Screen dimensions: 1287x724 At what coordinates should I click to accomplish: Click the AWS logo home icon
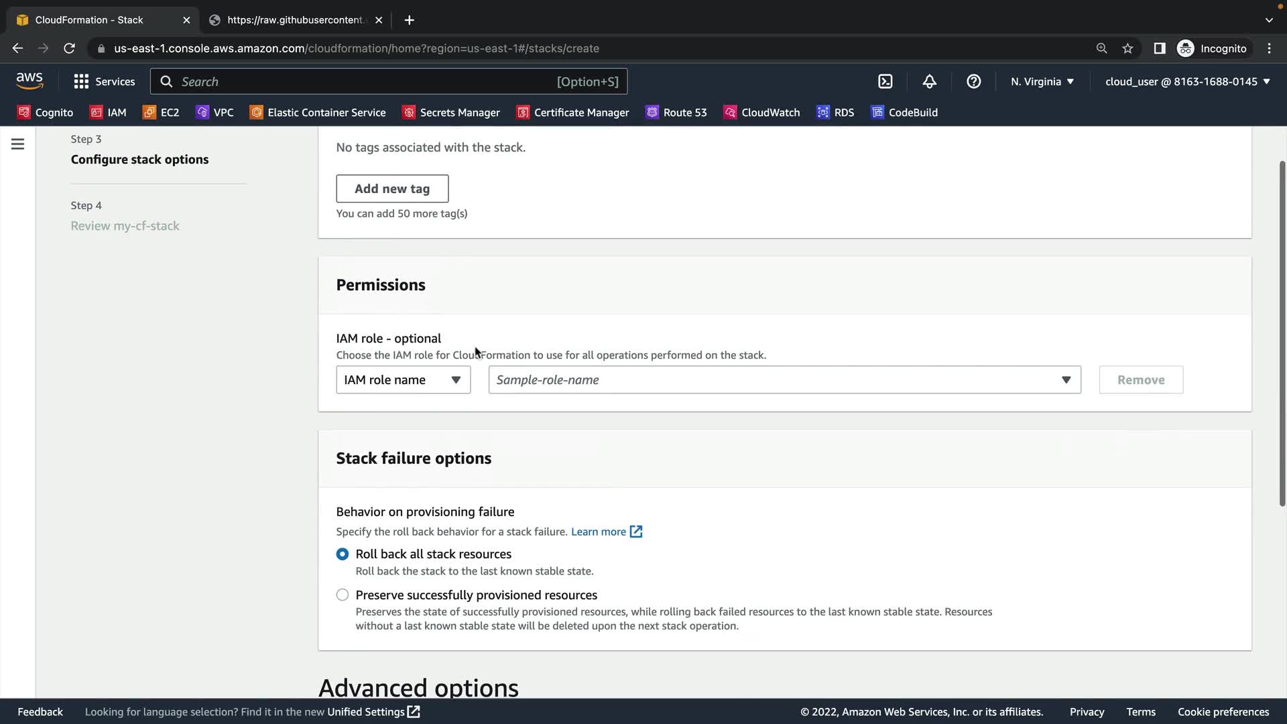29,80
